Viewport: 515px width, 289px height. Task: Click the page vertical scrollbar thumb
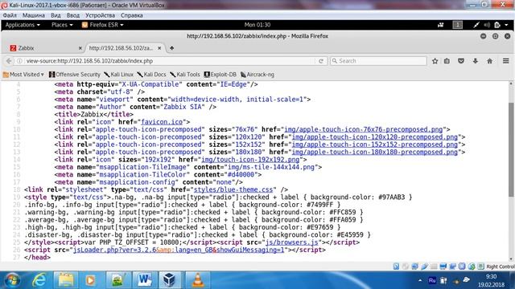(511, 149)
